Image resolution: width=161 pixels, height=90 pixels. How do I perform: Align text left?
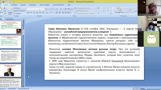click(x=57, y=13)
